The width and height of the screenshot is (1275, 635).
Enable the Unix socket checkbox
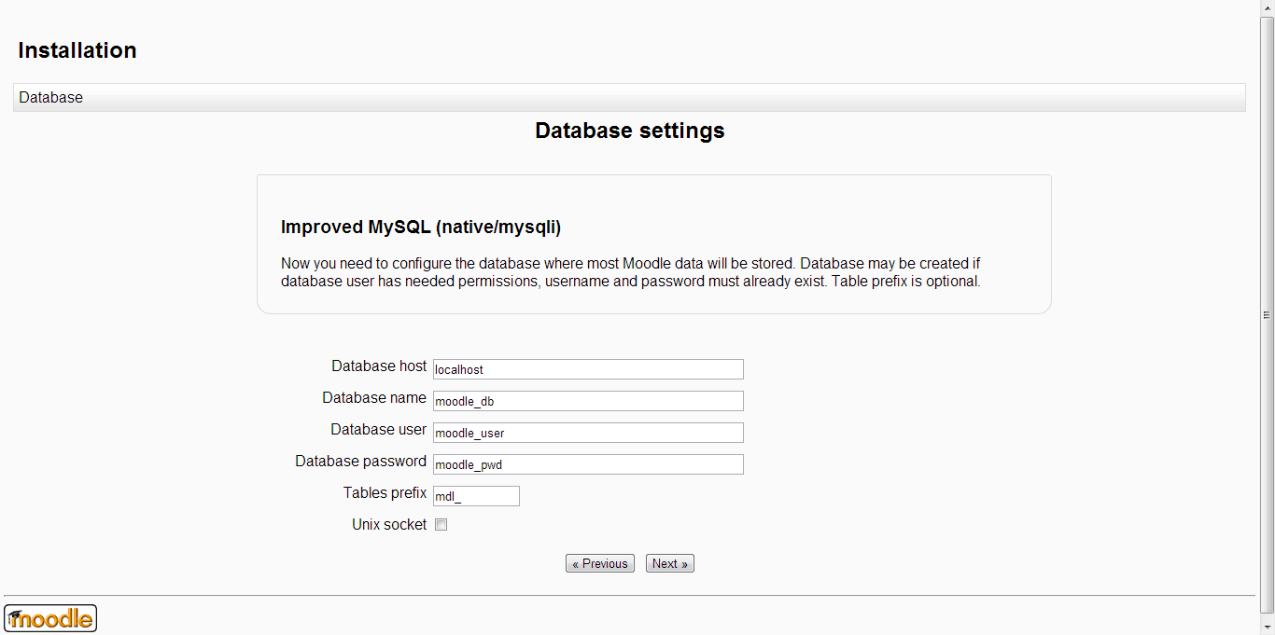(x=441, y=525)
